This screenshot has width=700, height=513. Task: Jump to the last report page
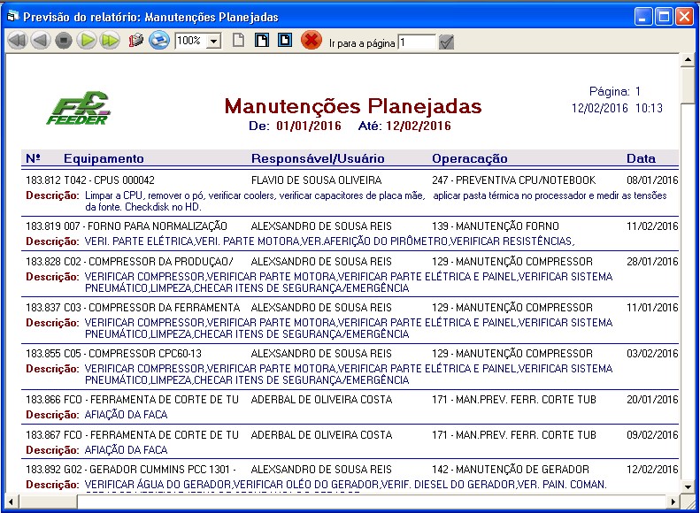[x=110, y=41]
